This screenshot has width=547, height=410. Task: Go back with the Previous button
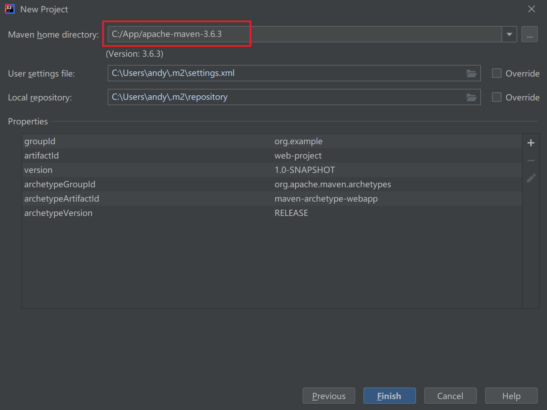click(x=329, y=396)
